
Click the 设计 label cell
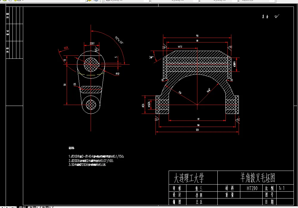pyautogui.click(x=177, y=195)
